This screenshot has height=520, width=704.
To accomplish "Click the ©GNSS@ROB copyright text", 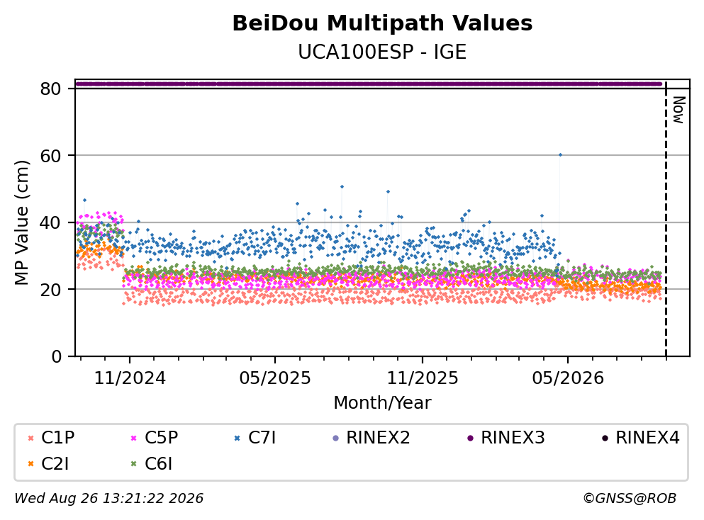I will coord(630,499).
